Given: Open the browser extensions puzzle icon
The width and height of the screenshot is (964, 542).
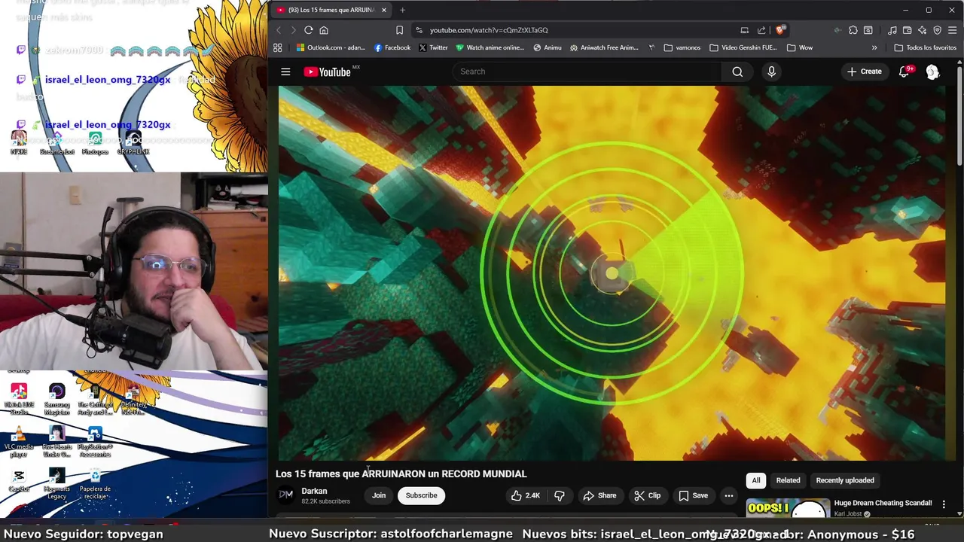Looking at the screenshot, I should (853, 30).
